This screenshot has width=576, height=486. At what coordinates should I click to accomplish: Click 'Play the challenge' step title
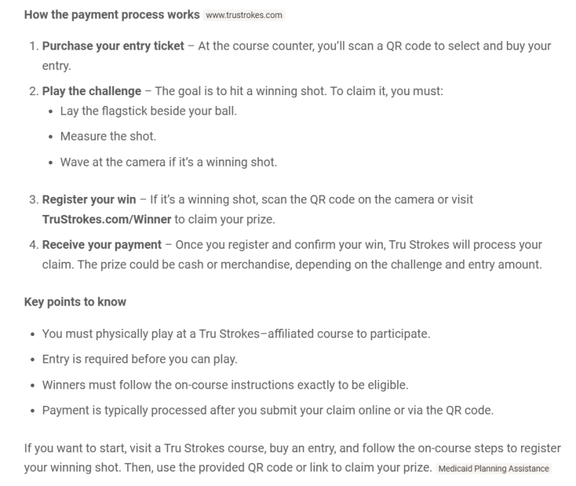click(x=92, y=91)
